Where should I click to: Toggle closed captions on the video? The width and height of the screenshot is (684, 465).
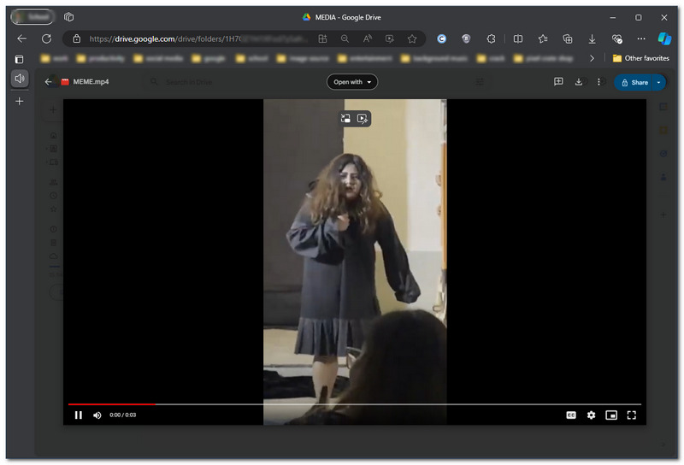coord(570,415)
